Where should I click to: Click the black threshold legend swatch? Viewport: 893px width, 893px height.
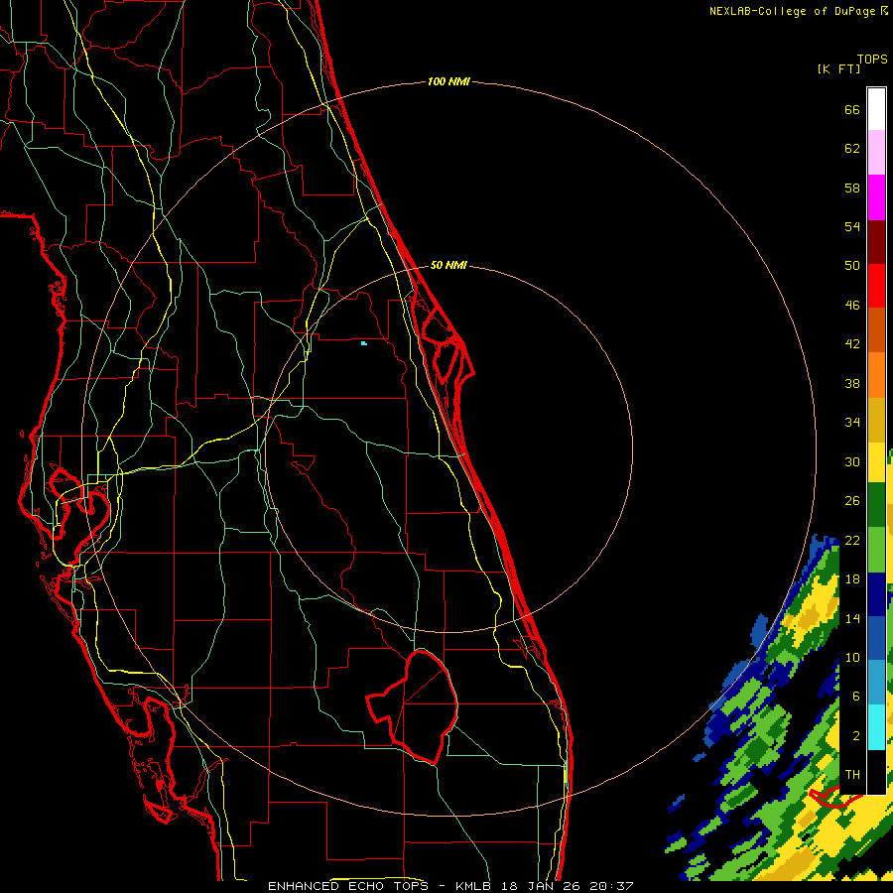[x=876, y=772]
